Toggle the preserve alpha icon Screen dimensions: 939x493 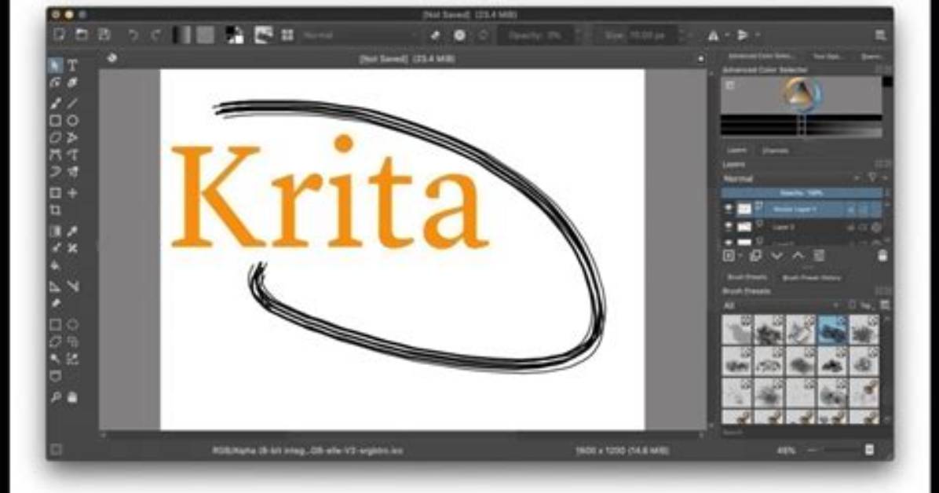459,35
